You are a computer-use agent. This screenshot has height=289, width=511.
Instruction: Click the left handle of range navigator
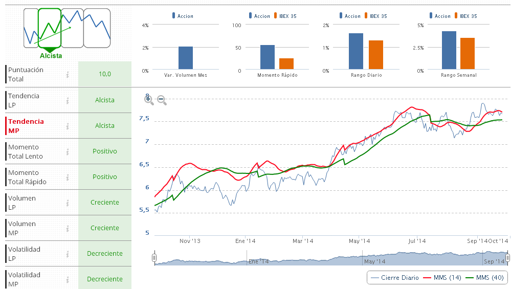[x=154, y=258]
